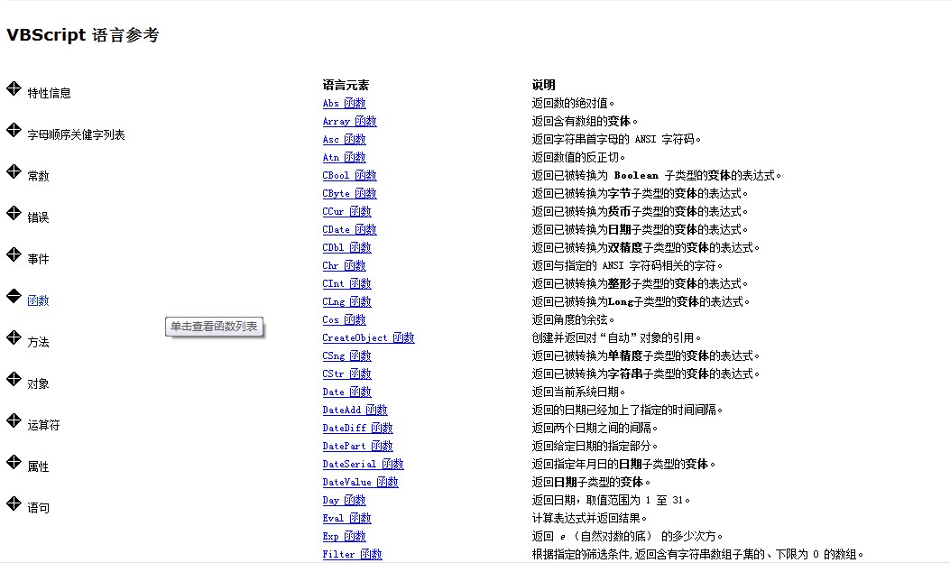The height and width of the screenshot is (563, 950).
Task: Go to the 语句 section
Action: (38, 508)
